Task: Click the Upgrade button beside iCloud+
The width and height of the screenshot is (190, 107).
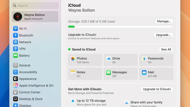Action: pyautogui.click(x=163, y=35)
